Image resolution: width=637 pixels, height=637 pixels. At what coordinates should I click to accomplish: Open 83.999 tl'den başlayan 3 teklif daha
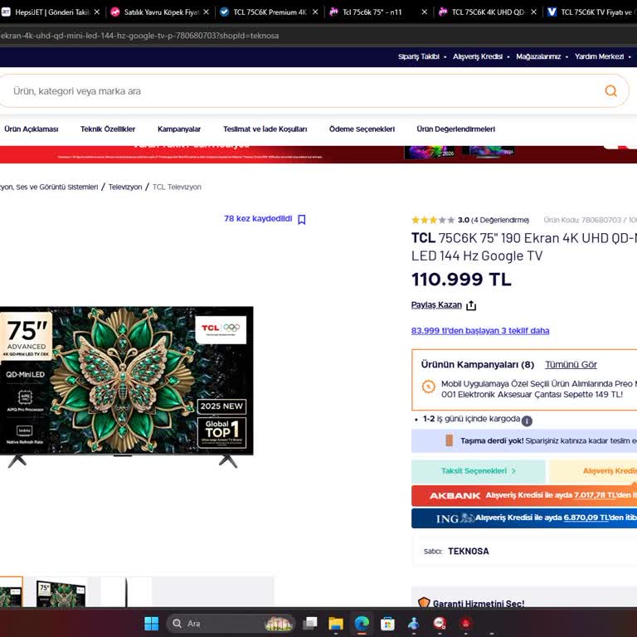[480, 331]
